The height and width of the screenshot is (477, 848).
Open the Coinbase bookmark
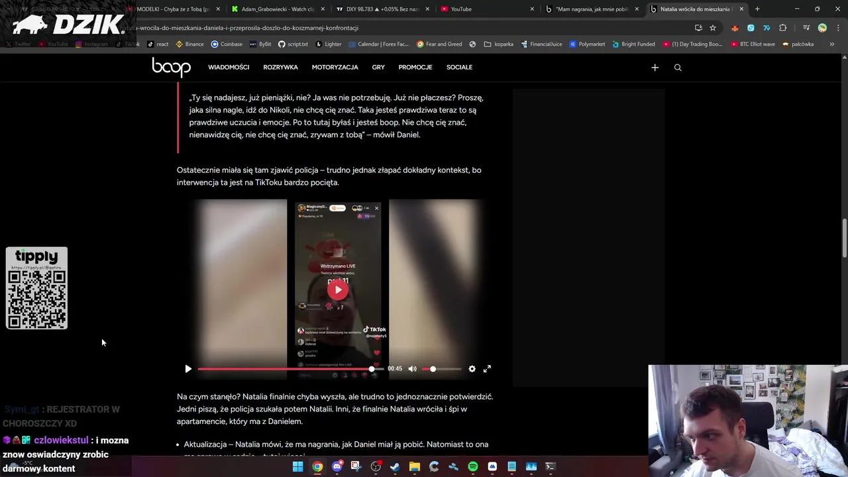pos(227,44)
